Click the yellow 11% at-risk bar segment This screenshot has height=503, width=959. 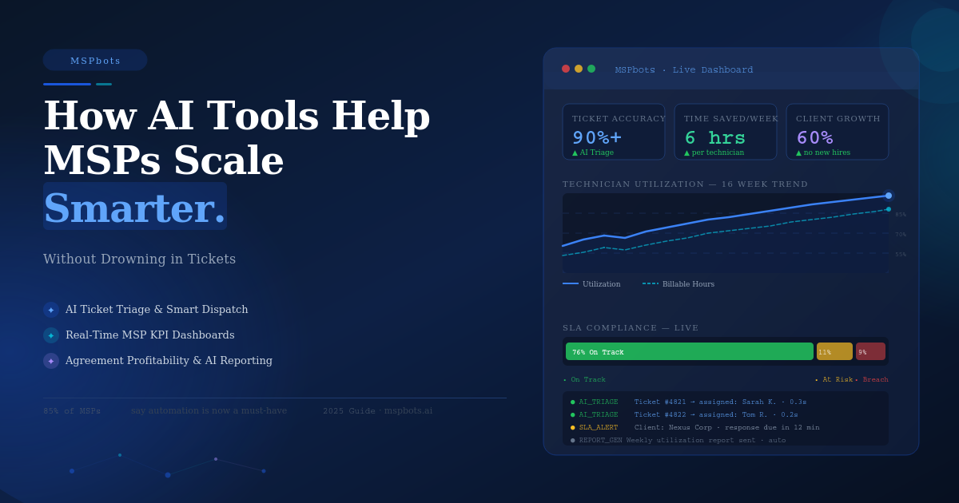tap(834, 352)
